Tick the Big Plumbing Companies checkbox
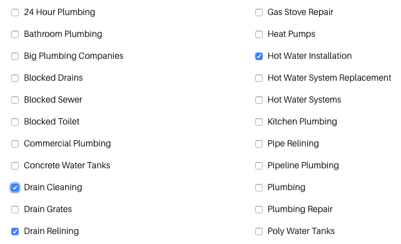Viewport: 401px width, 244px height. click(15, 56)
